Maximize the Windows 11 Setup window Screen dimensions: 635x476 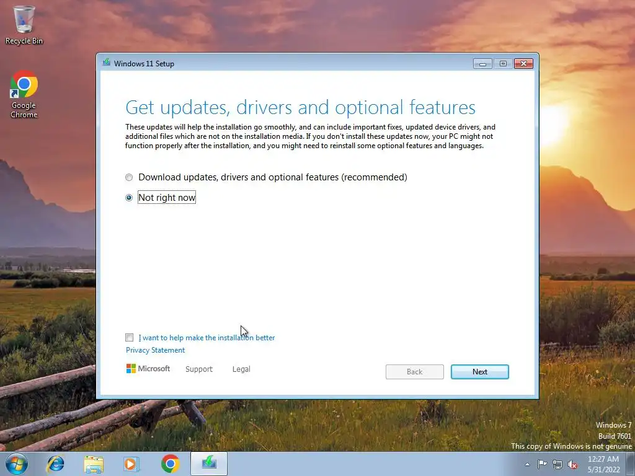503,64
